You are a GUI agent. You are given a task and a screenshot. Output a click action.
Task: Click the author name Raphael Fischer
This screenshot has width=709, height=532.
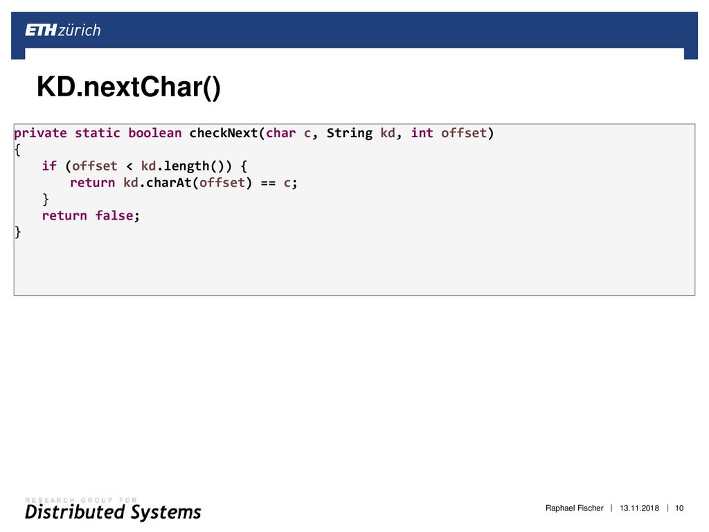click(574, 508)
